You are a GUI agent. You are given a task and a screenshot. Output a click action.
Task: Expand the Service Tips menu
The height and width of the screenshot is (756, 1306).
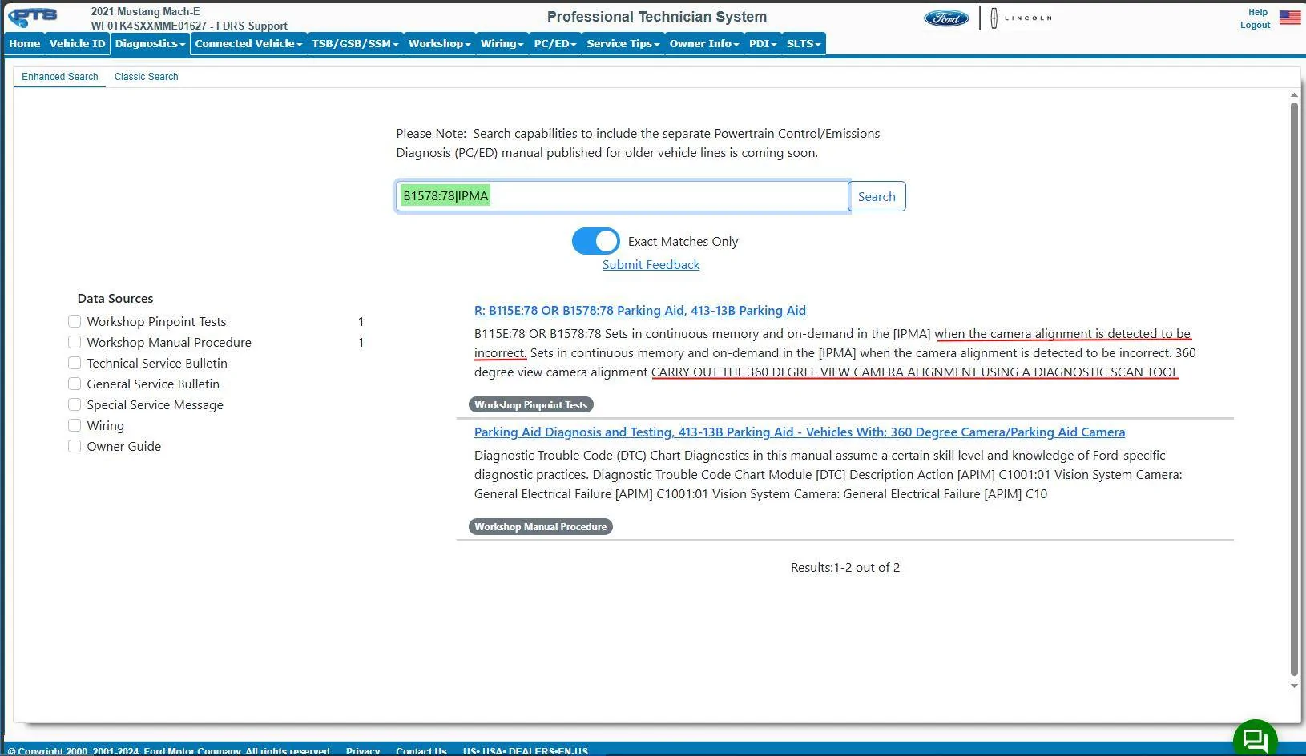coord(623,44)
